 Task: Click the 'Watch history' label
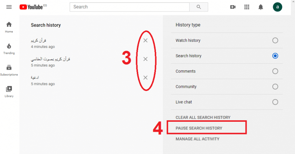click(188, 40)
